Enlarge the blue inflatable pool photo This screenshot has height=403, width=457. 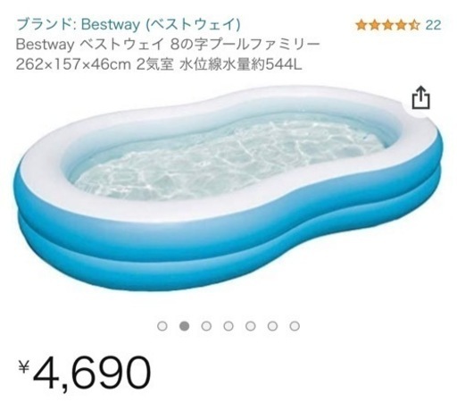tap(228, 188)
